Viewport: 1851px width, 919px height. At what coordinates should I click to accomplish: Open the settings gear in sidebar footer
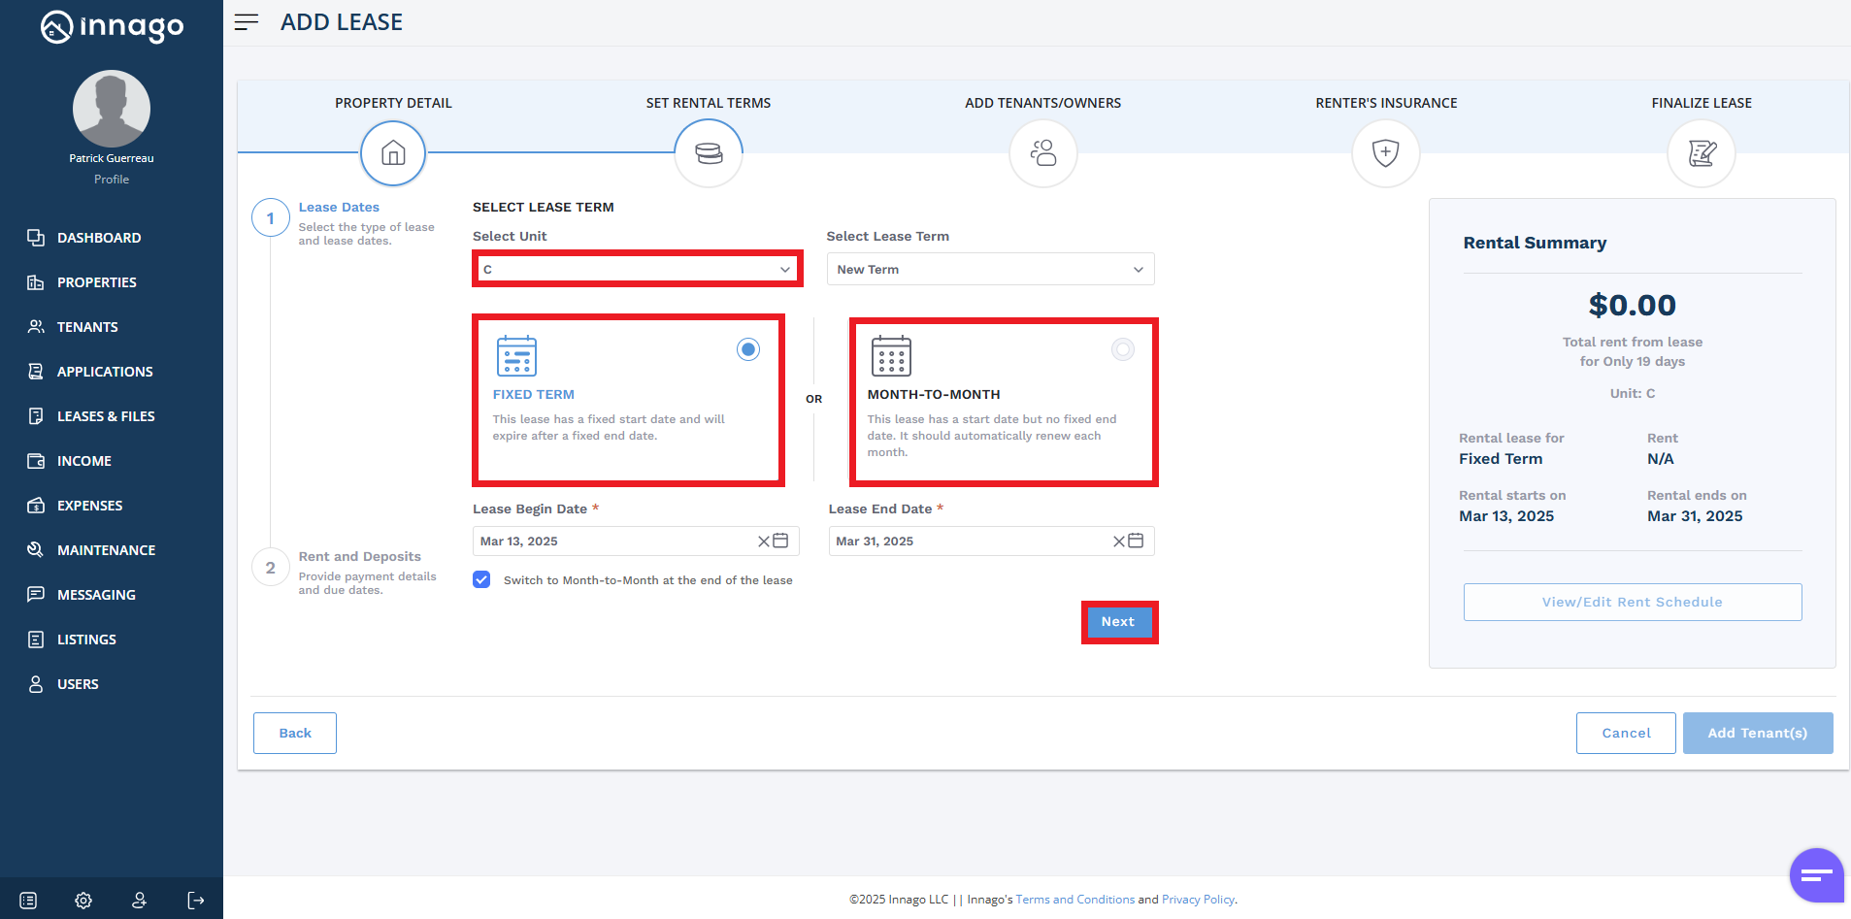[83, 901]
